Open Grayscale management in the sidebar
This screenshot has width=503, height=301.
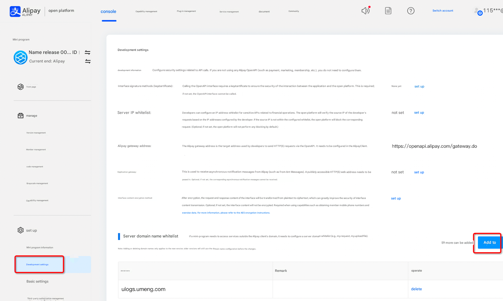click(37, 184)
